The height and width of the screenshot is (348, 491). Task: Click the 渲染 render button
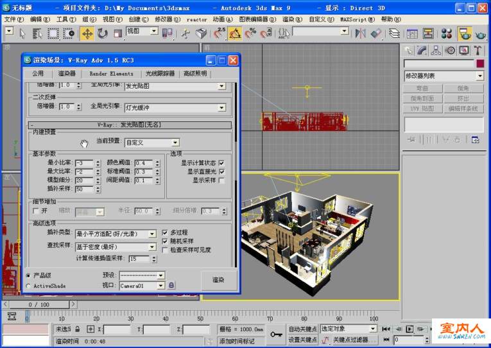point(219,280)
